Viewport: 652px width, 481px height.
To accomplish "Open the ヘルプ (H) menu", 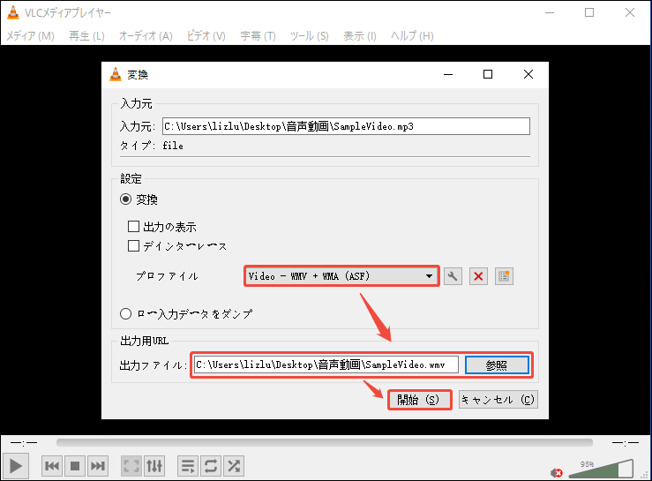I will tap(412, 36).
